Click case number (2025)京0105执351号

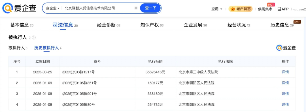(79, 83)
